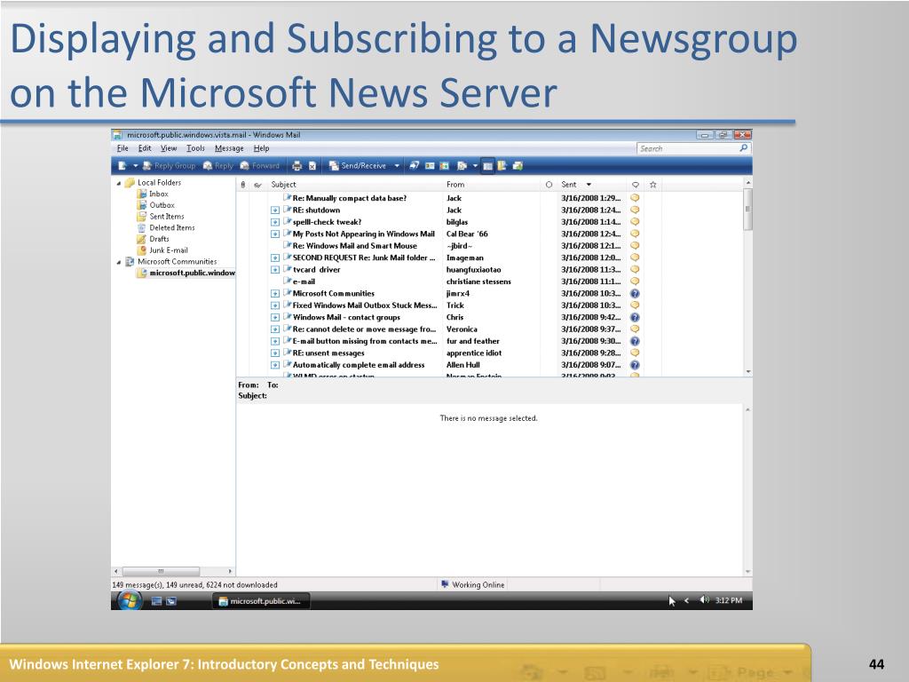
Task: Click the Write Message toolbar icon
Action: (123, 166)
